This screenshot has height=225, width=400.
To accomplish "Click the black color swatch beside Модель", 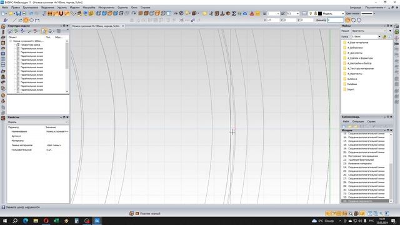I will [x=320, y=14].
